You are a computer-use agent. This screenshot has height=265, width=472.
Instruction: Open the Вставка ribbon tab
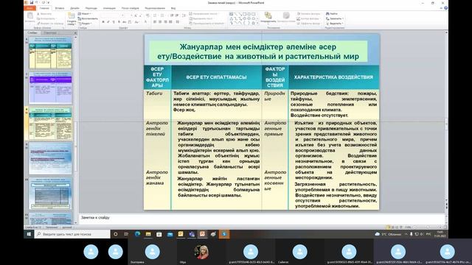(x=60, y=8)
